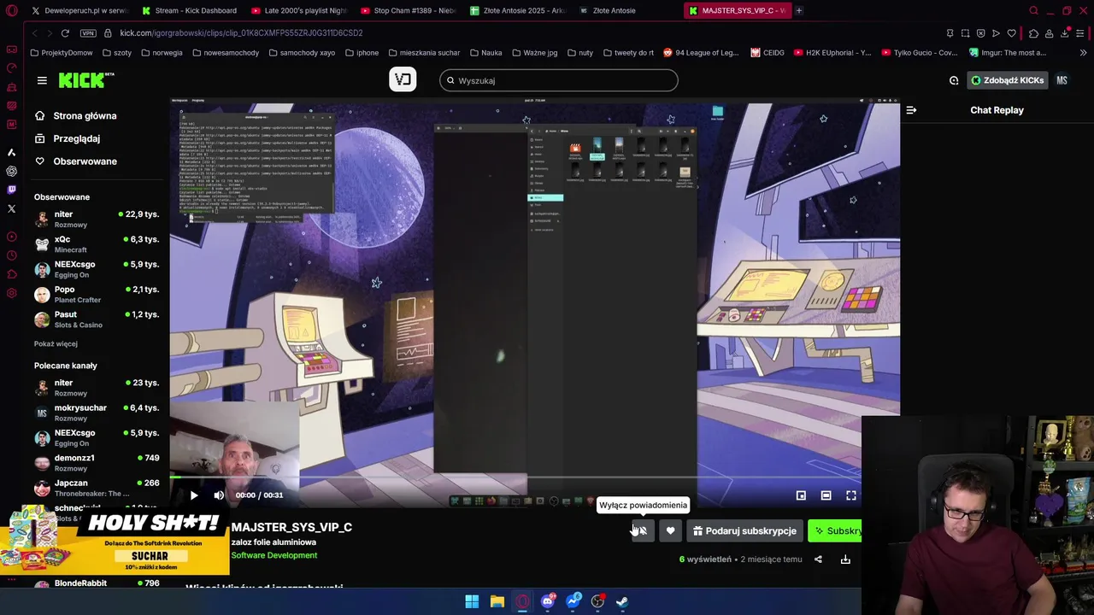This screenshot has height=615, width=1094.
Task: Open the Imgur bookmark
Action: [x=1008, y=52]
